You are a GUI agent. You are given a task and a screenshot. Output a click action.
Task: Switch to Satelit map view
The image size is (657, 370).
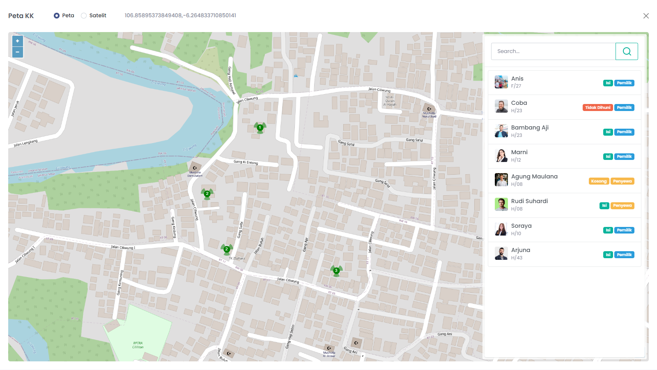[x=84, y=16]
